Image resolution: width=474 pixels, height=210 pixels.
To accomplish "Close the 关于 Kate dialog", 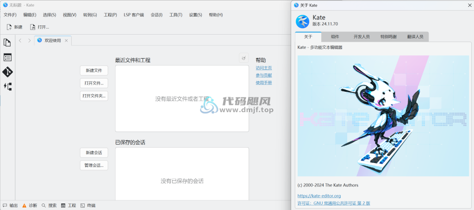I will (469, 5).
